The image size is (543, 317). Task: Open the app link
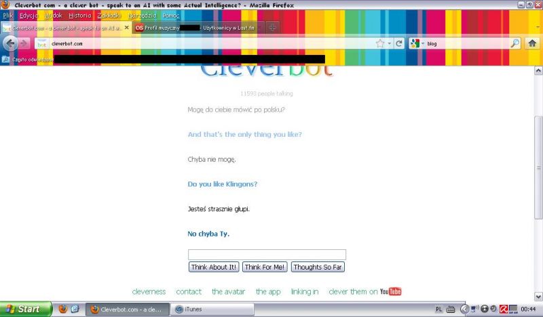268,292
